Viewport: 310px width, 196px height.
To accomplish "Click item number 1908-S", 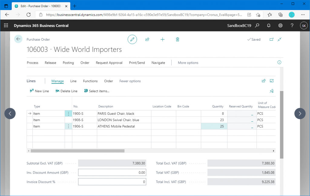I will point(78,120).
